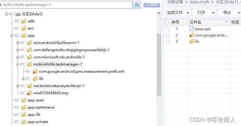The width and height of the screenshot is (241, 126).
Task: Click the tree scrollbar up arrow
Action: point(159,13)
